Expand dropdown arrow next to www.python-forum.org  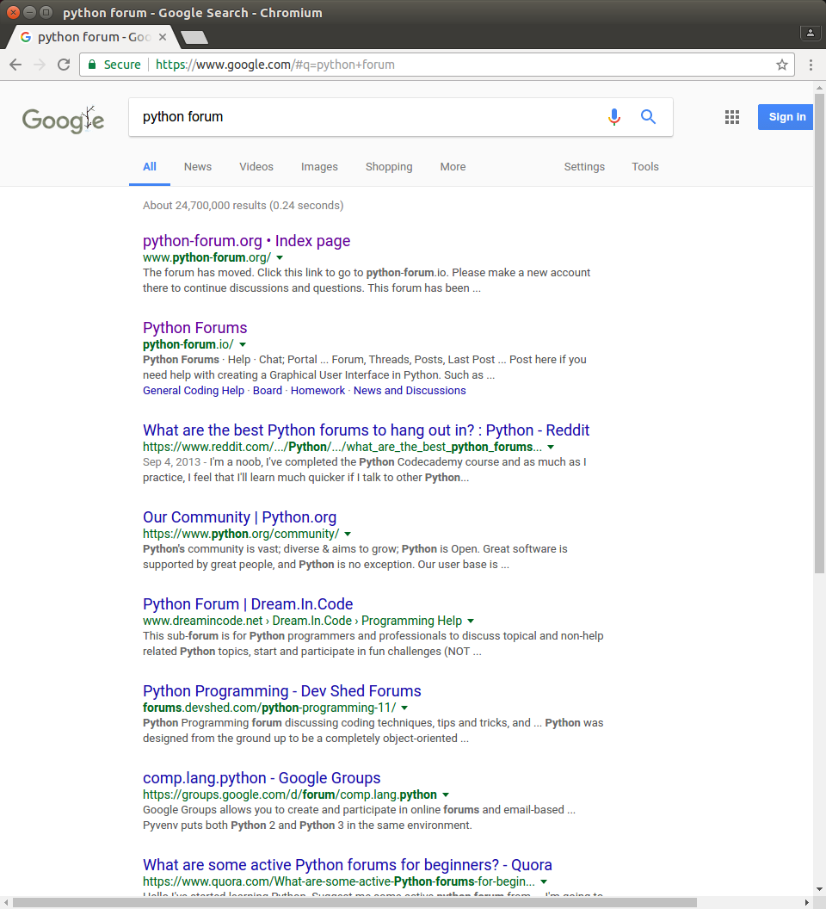280,258
